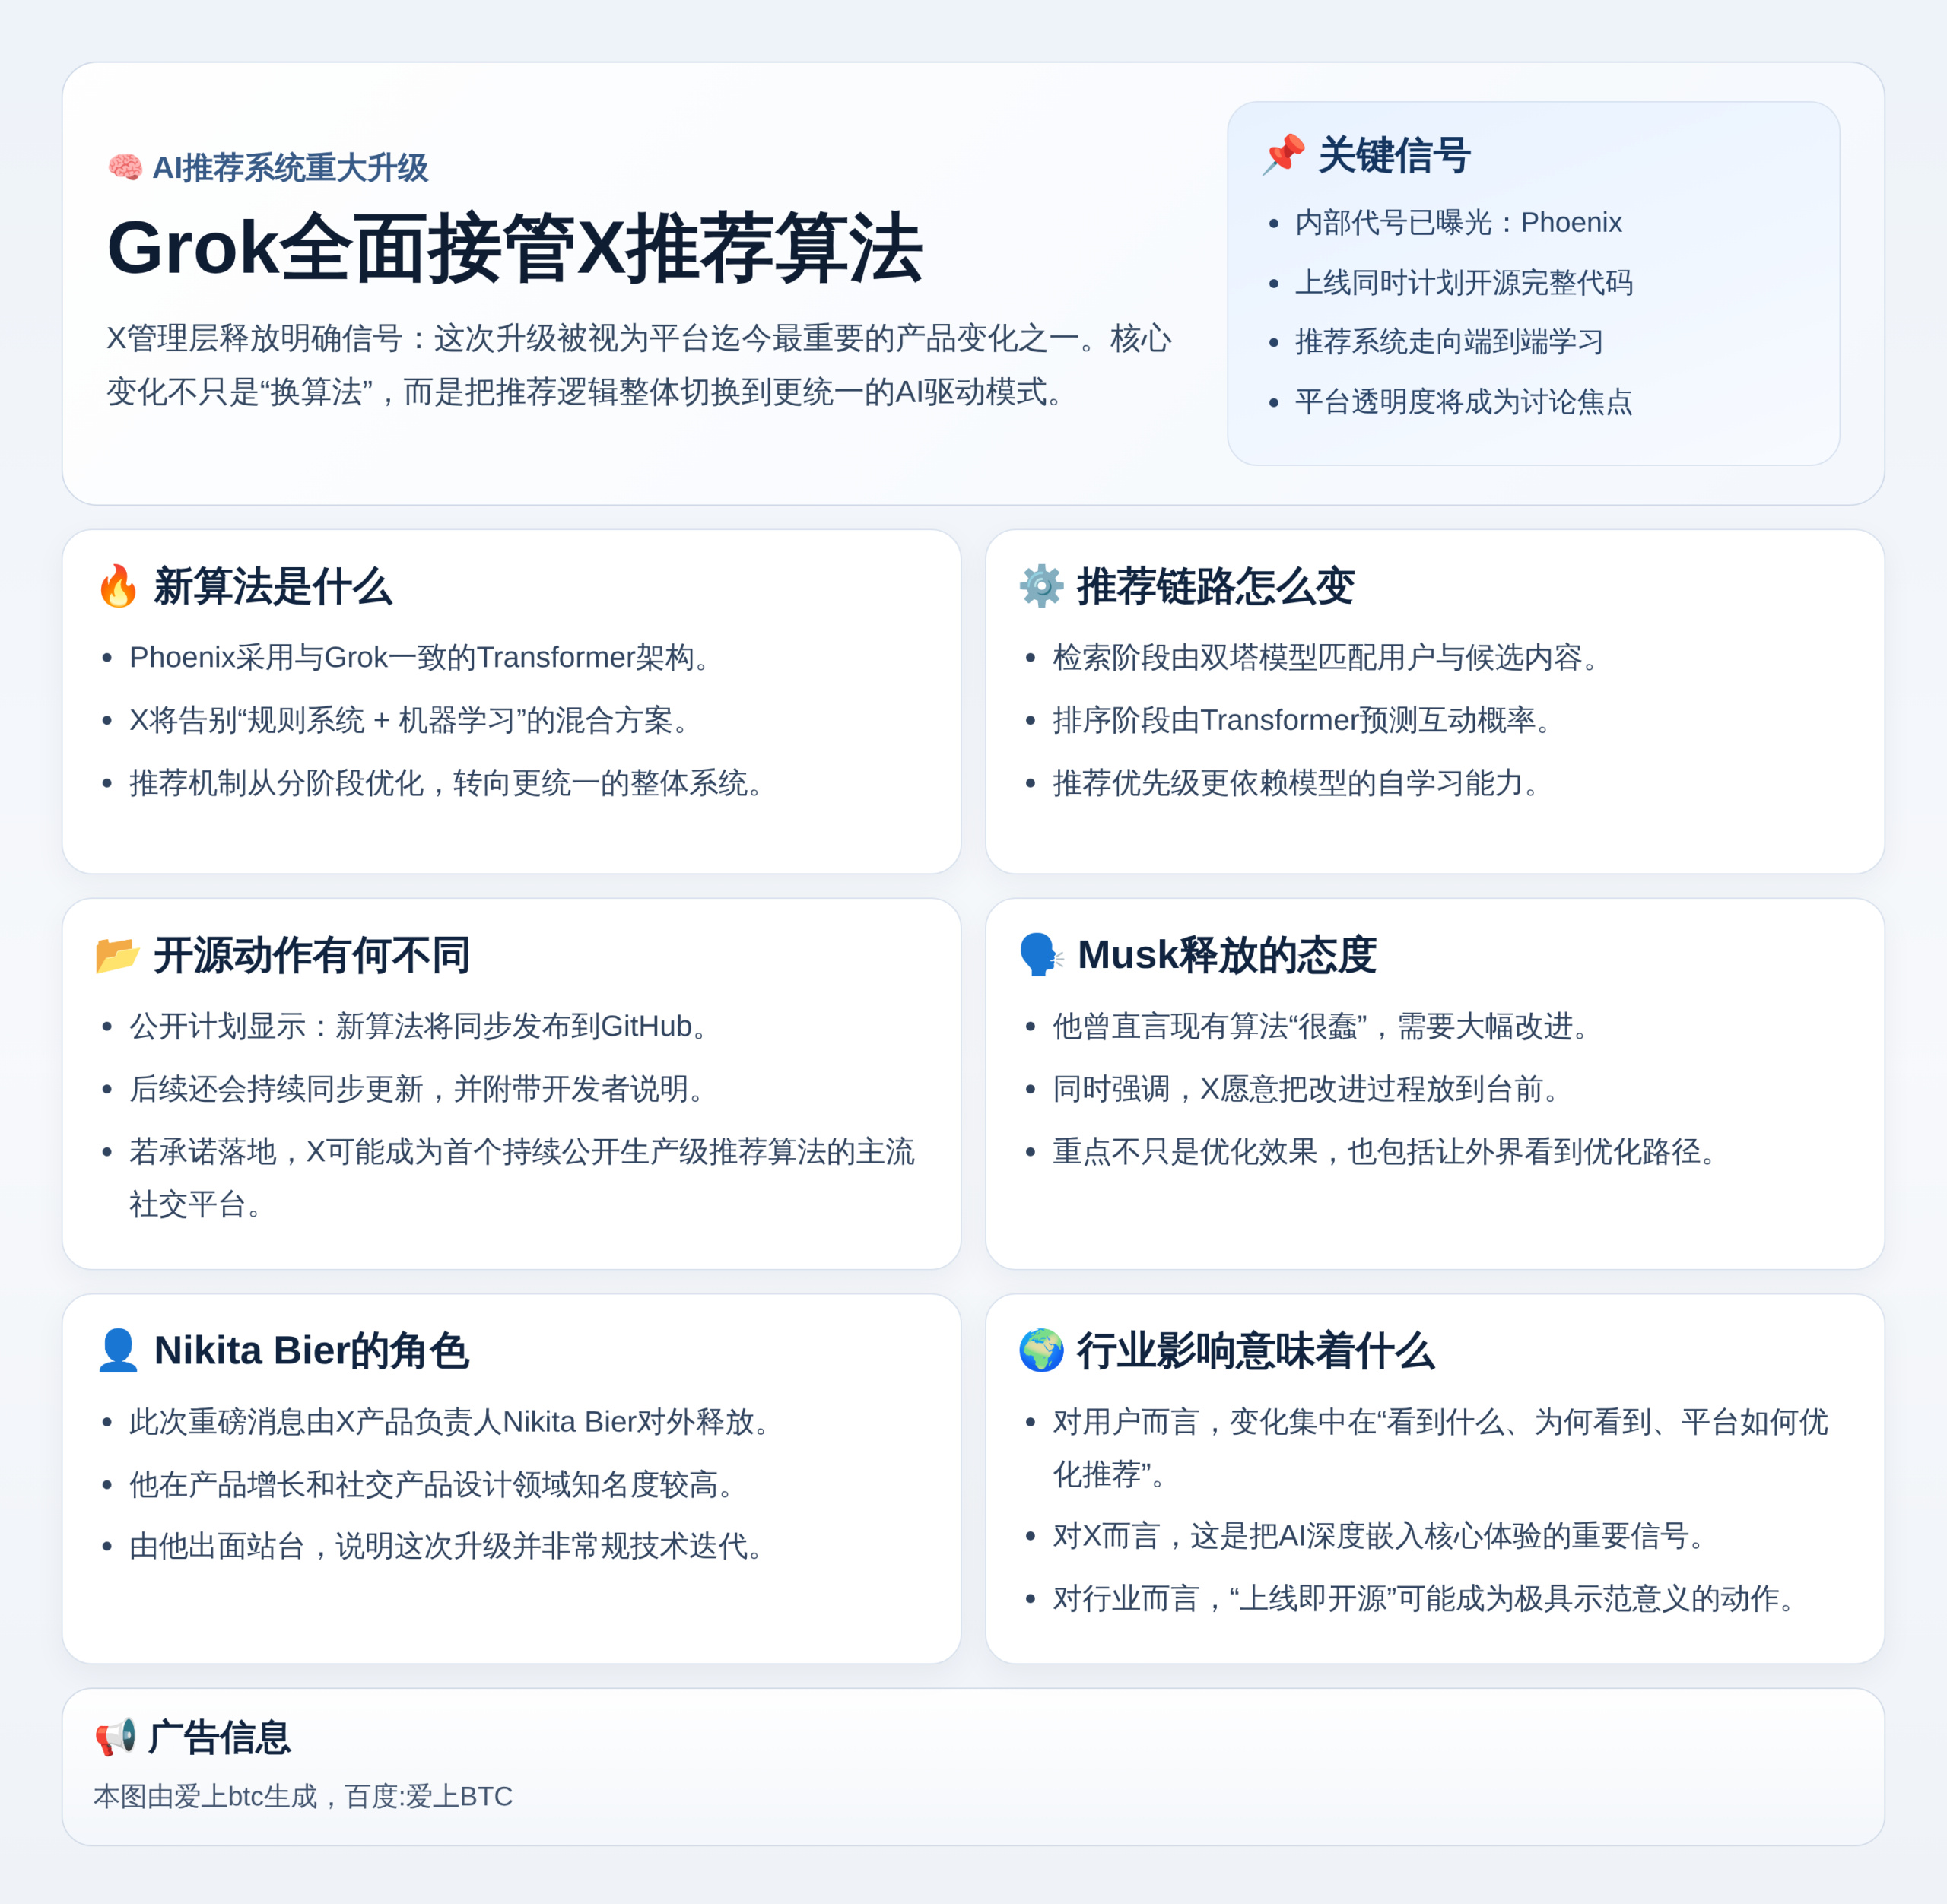Click the label AI推荐系统重大升级
Image resolution: width=1947 pixels, height=1904 pixels.
(290, 168)
